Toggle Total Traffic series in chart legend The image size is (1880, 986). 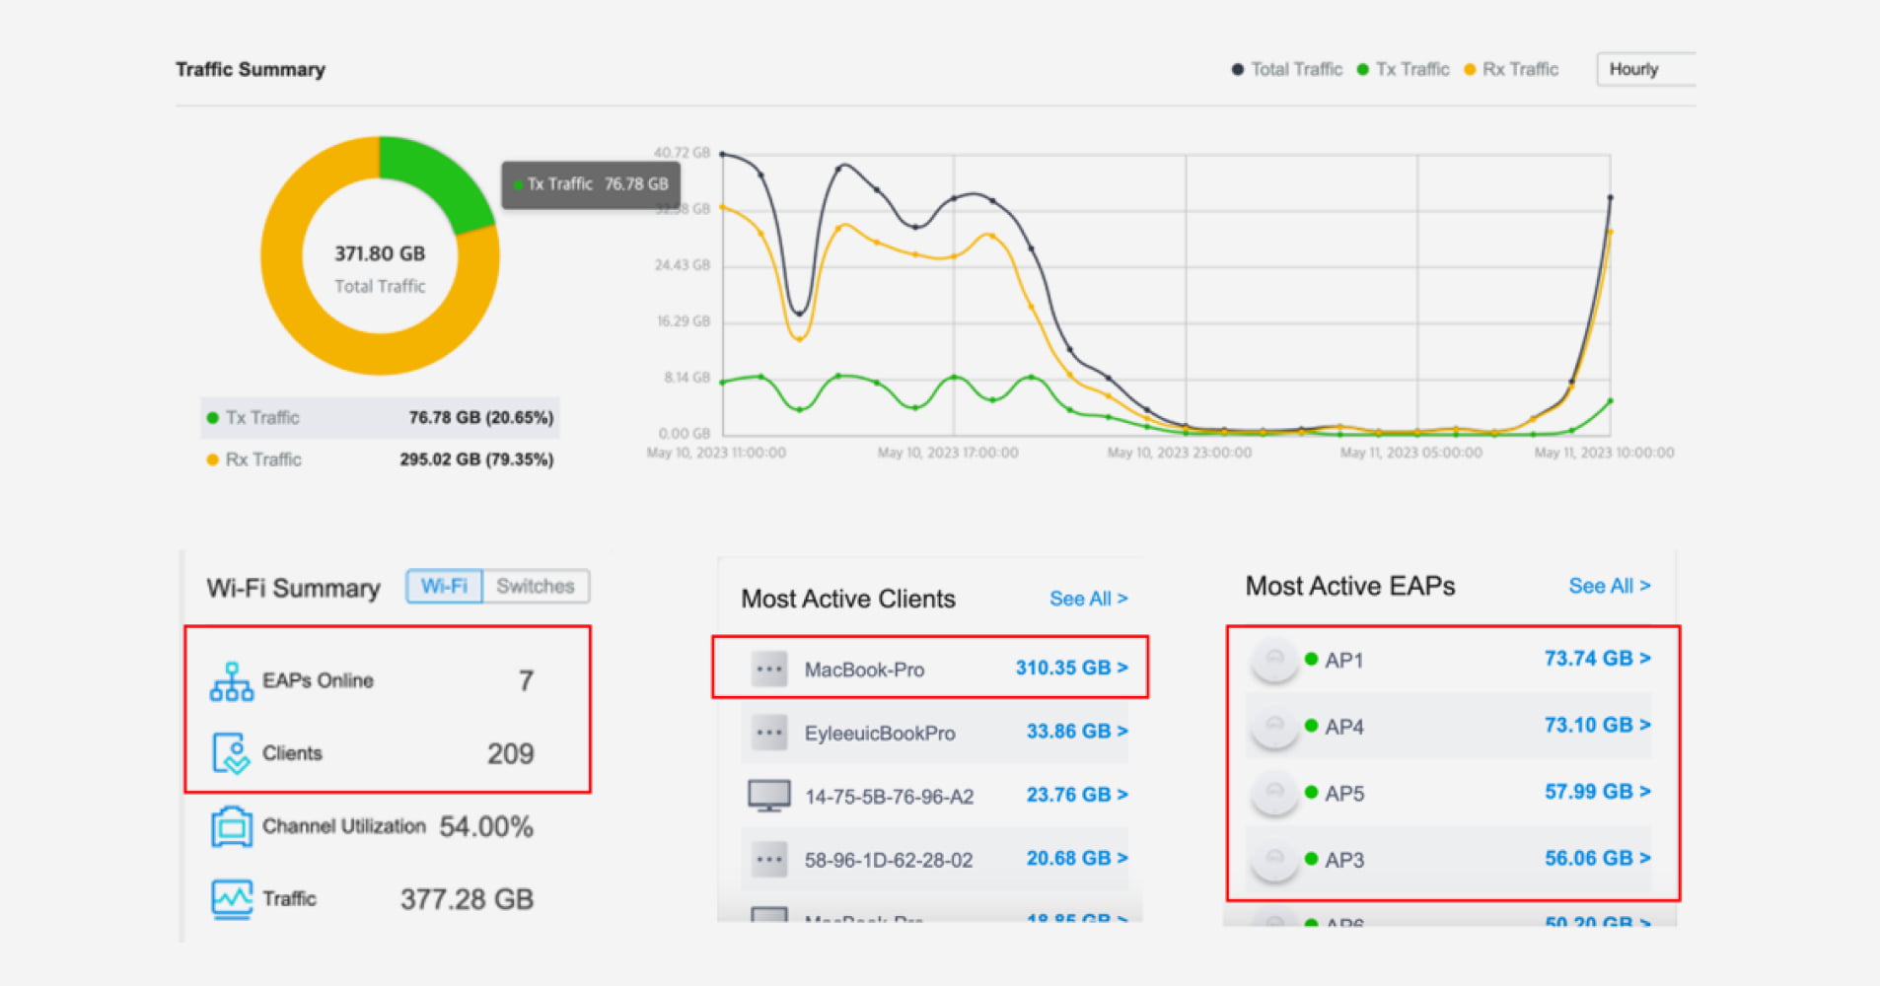pyautogui.click(x=1286, y=69)
